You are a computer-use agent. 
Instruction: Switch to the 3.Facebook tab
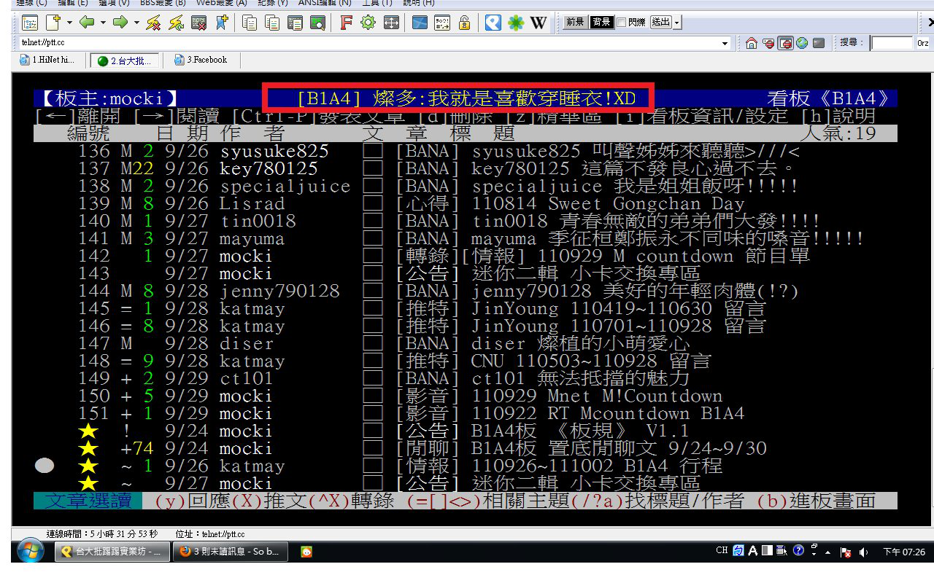(x=201, y=60)
